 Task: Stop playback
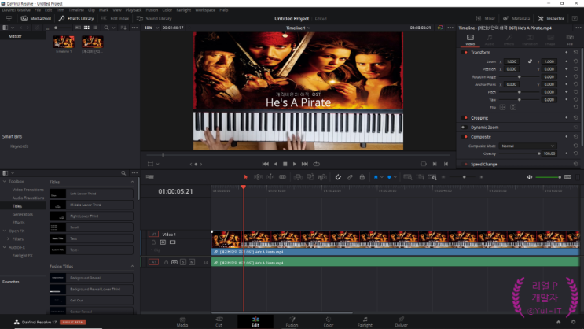coord(285,164)
